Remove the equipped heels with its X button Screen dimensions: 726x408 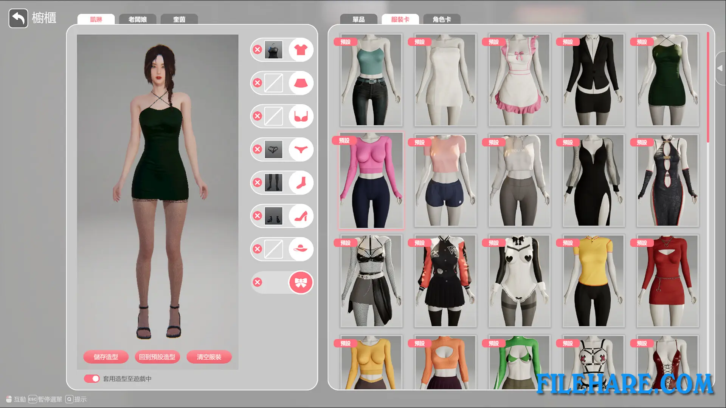pos(258,216)
